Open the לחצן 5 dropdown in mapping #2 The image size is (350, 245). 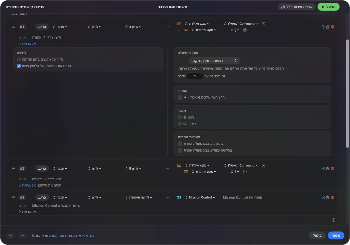pyautogui.click(x=133, y=169)
